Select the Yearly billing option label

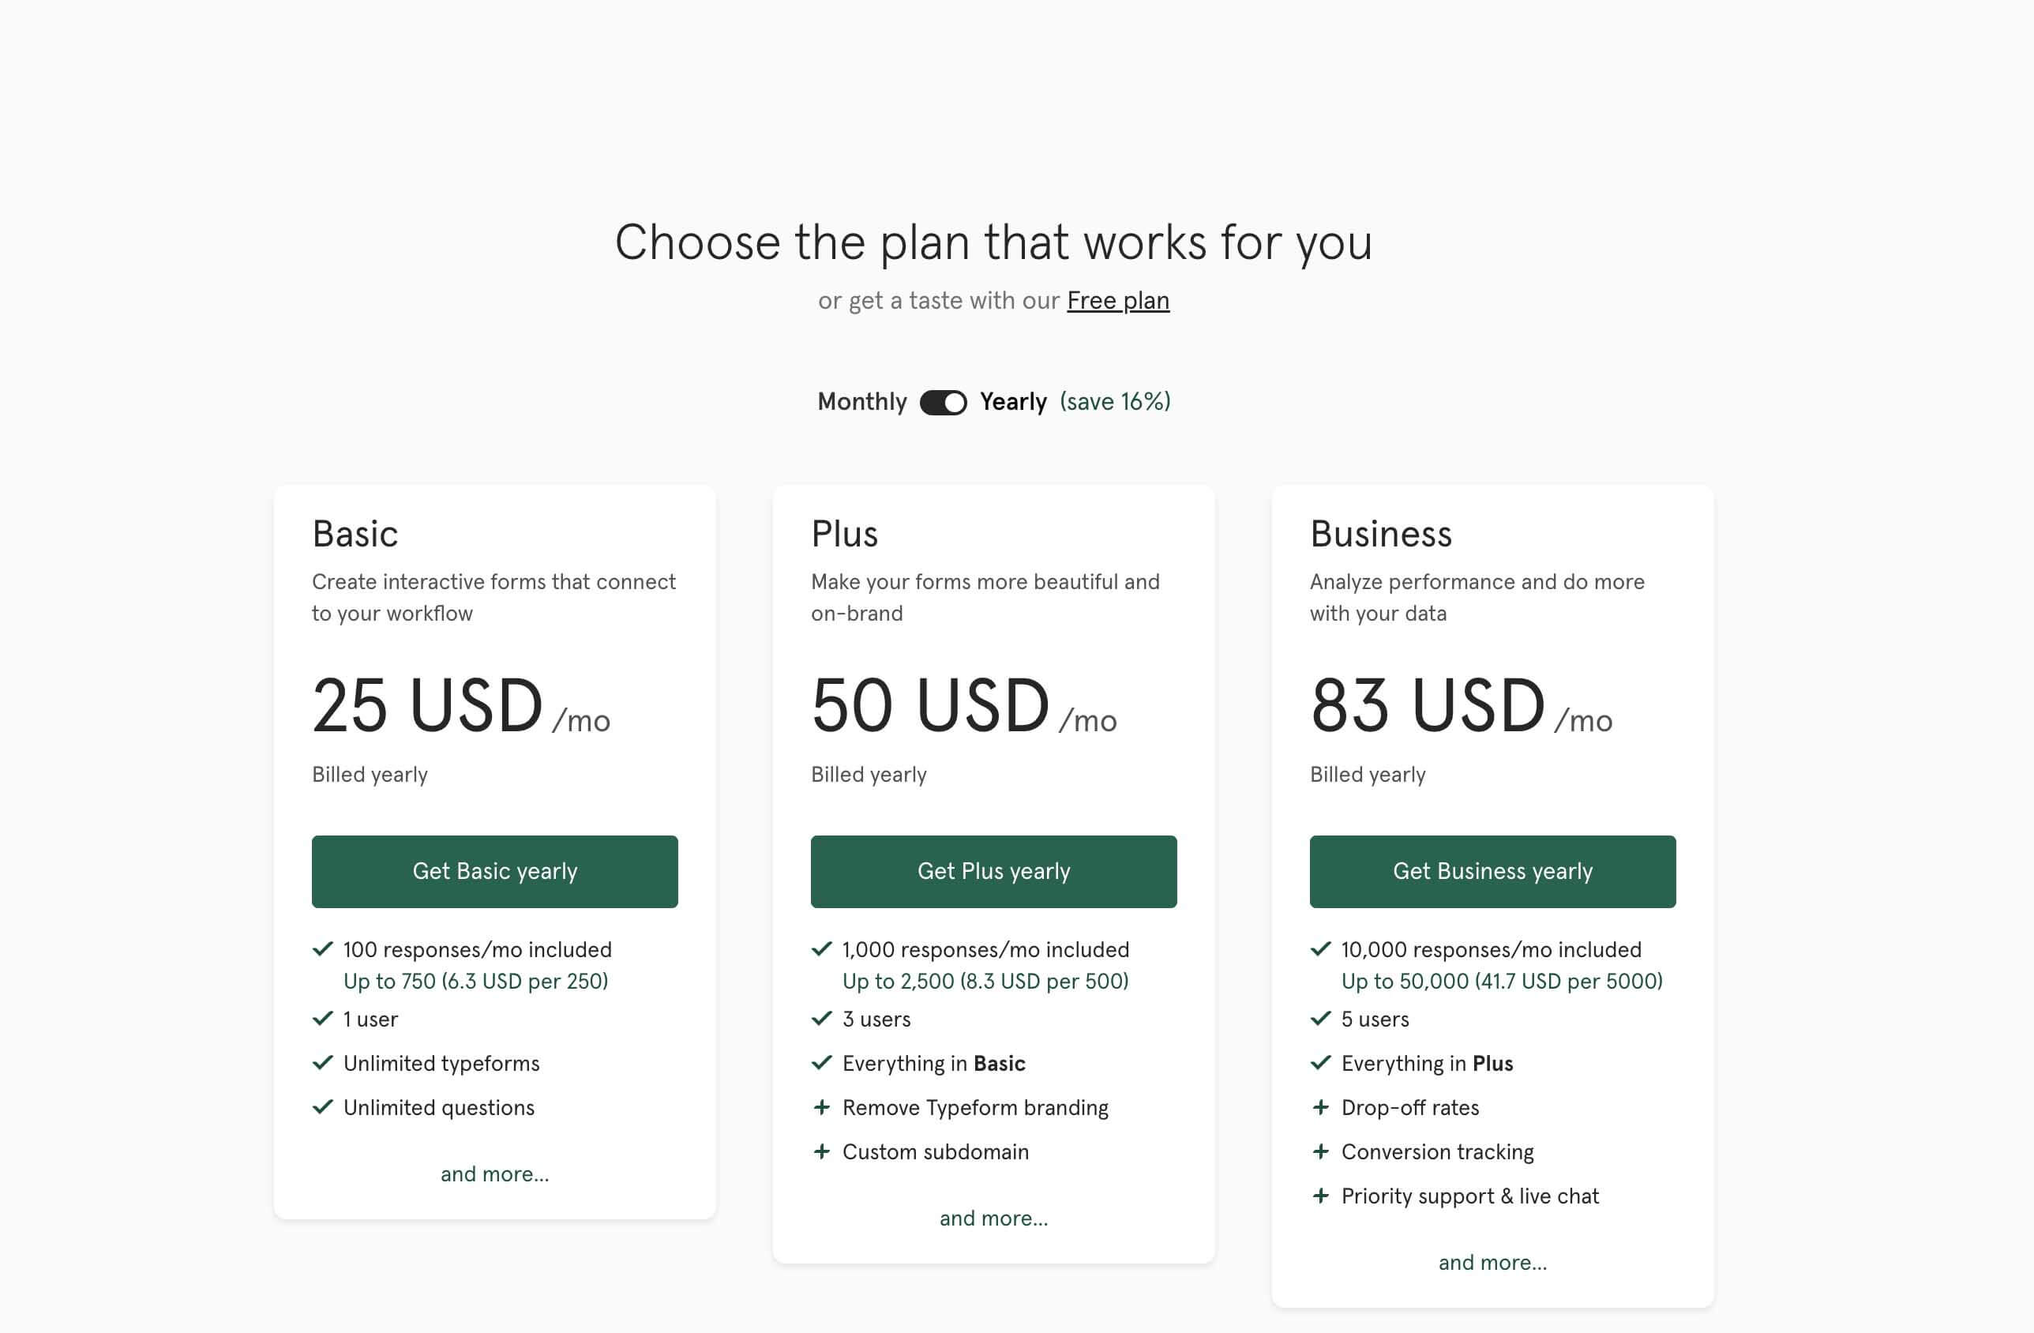[x=1013, y=402]
